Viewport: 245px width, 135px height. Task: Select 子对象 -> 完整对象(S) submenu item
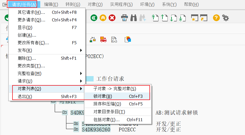click(118, 89)
